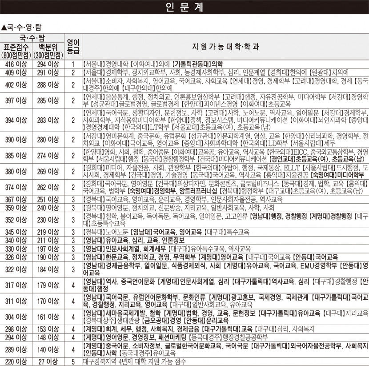Select the 197 이상 percentile cell

(x=48, y=248)
